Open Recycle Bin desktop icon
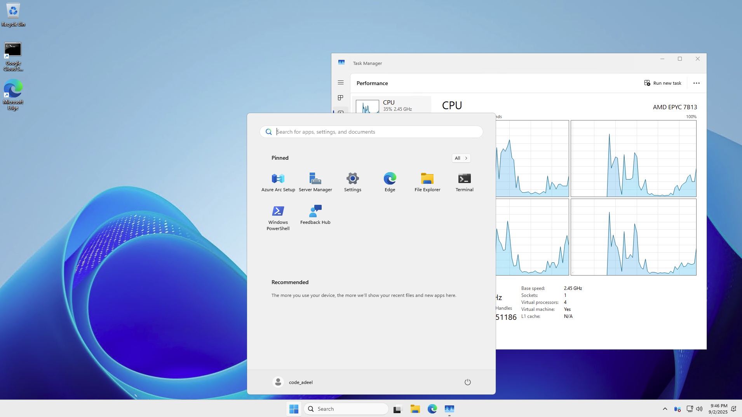Viewport: 742px width, 417px height. pyautogui.click(x=13, y=15)
